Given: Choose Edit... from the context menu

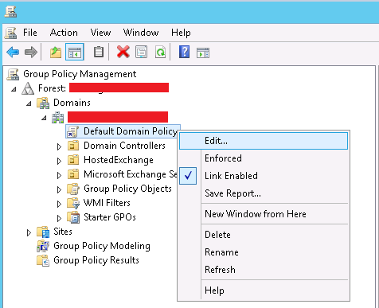Looking at the screenshot, I should [264, 141].
